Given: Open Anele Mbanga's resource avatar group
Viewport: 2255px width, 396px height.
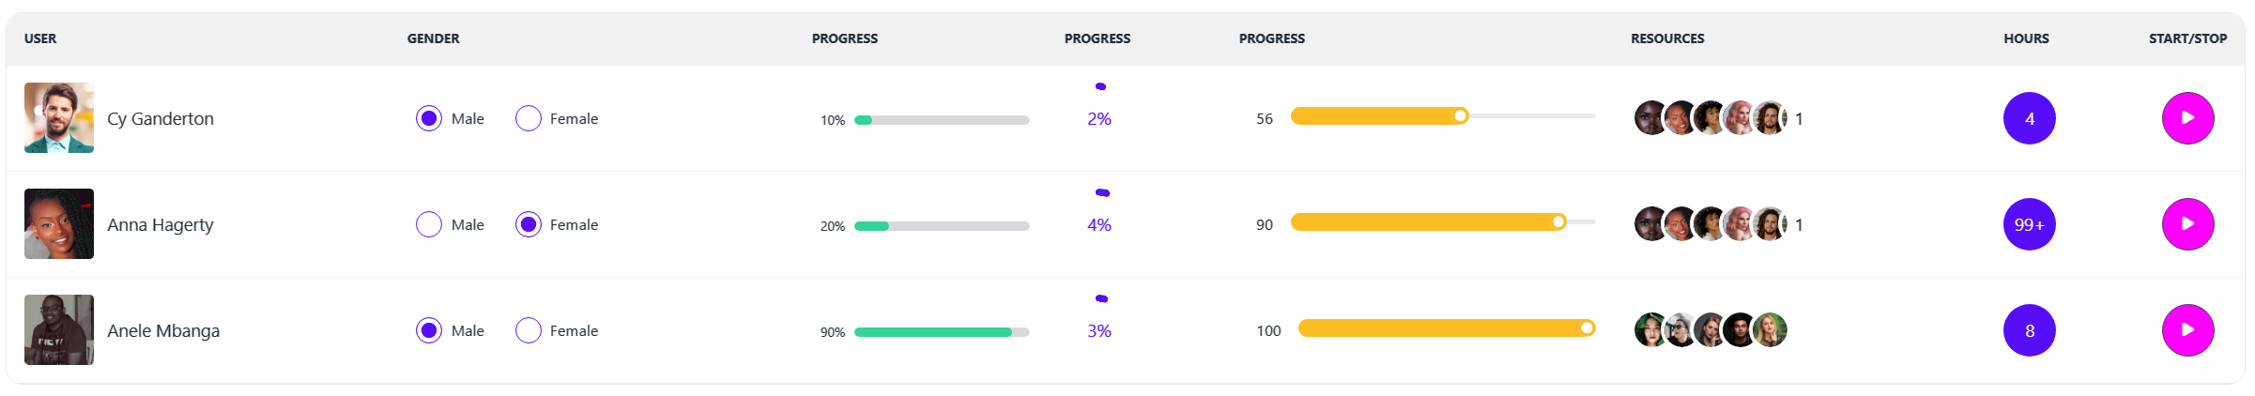Looking at the screenshot, I should click(1710, 330).
